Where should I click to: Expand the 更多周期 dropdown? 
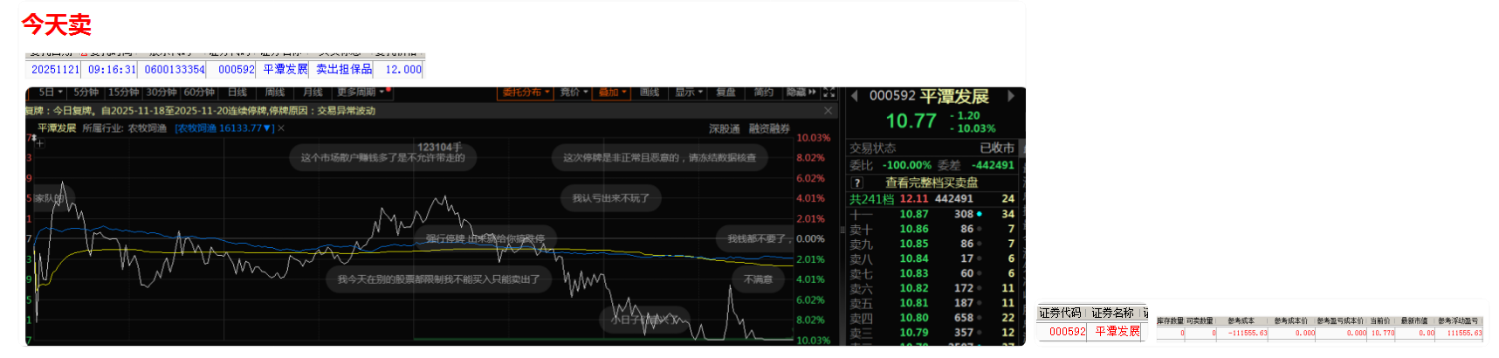coord(361,93)
